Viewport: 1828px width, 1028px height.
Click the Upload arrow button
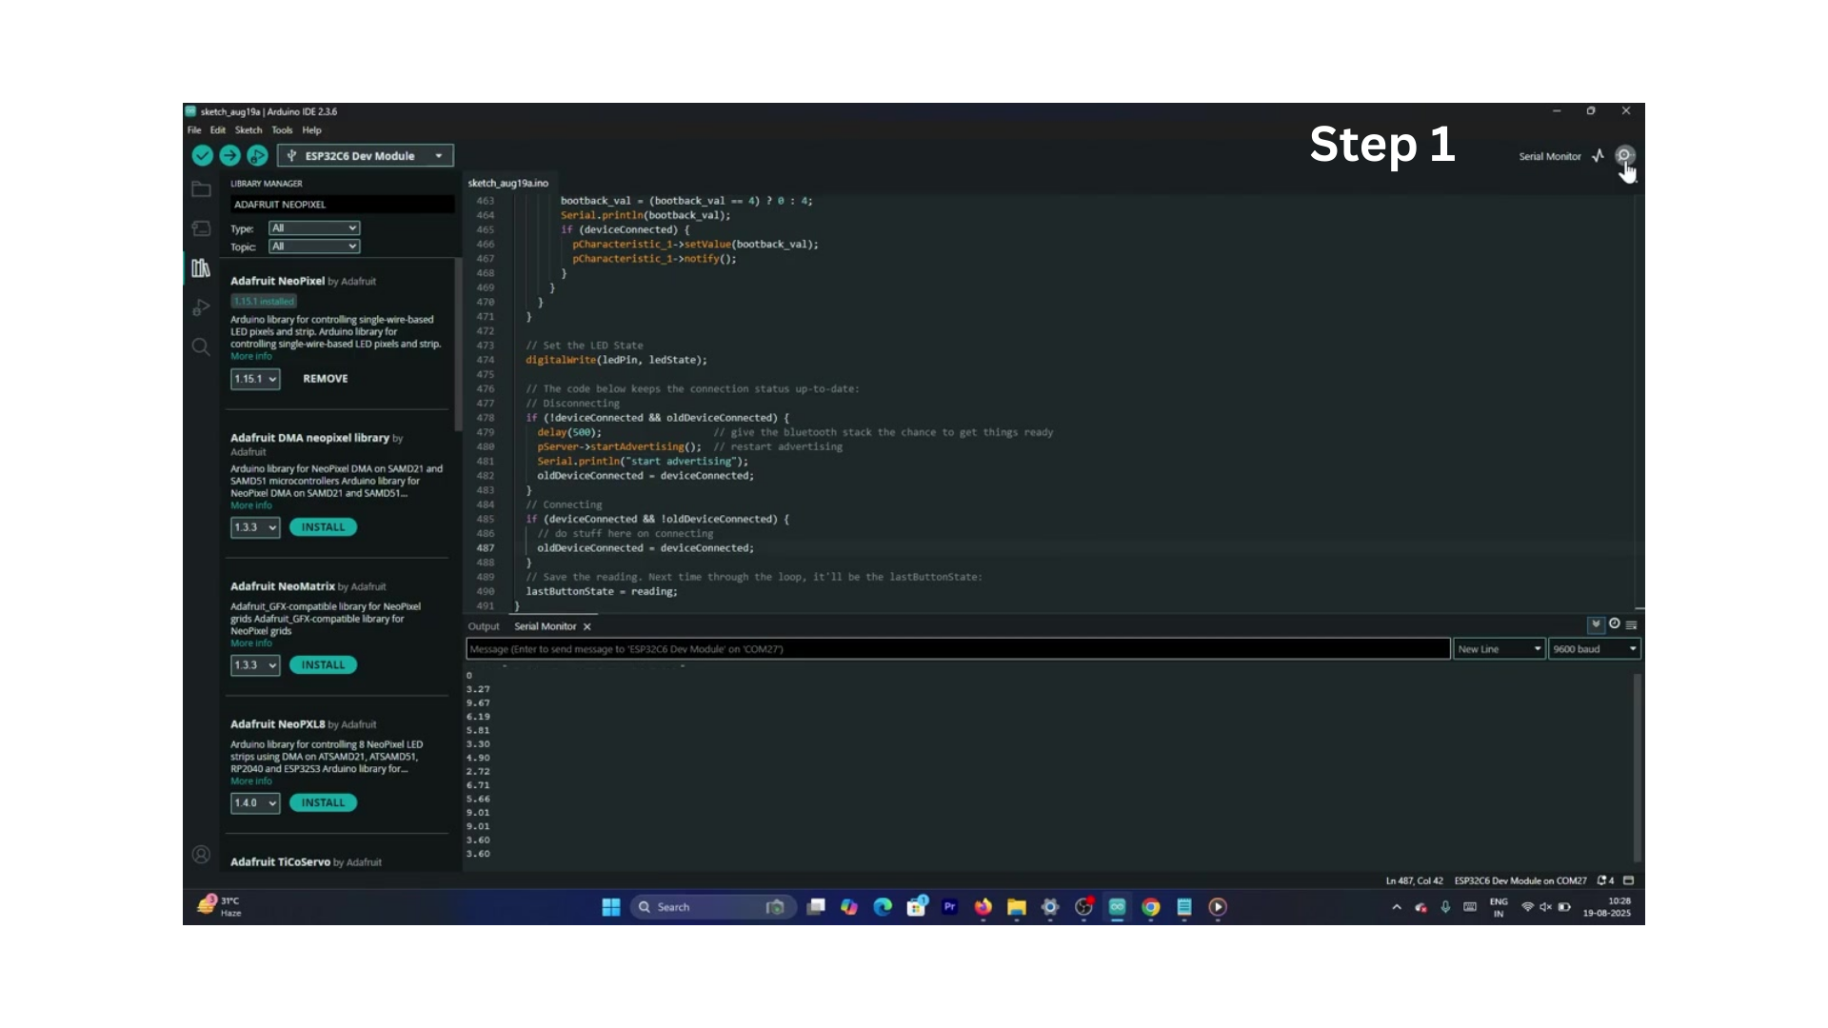[x=229, y=155]
